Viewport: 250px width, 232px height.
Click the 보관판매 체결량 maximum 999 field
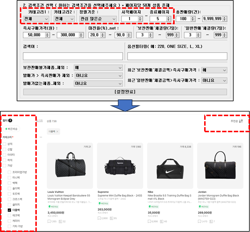click(x=173, y=35)
